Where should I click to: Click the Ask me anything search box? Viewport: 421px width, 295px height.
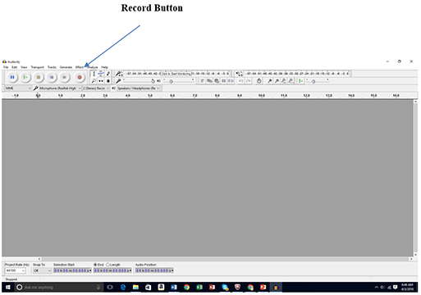[59, 287]
